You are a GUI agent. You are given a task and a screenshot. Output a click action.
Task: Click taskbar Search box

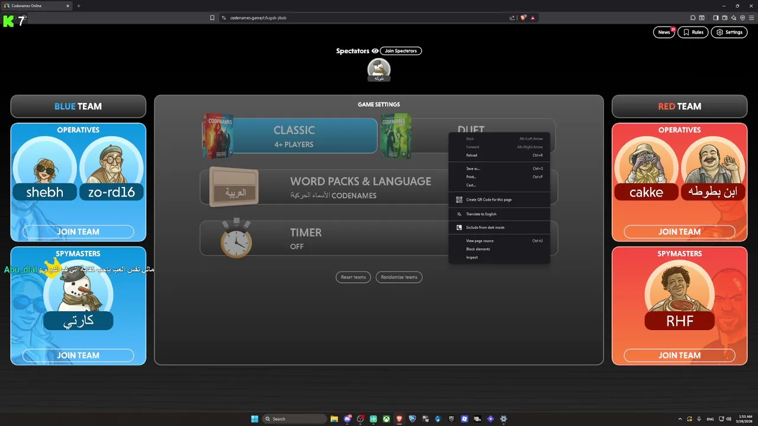pyautogui.click(x=294, y=419)
